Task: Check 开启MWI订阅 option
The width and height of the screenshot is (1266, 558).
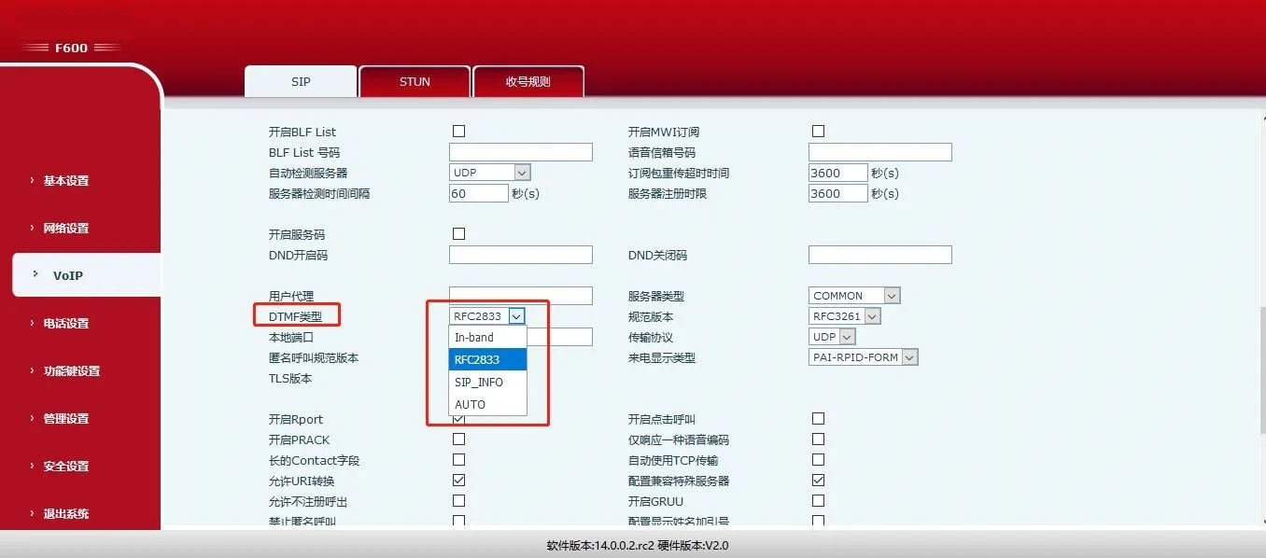Action: click(818, 131)
